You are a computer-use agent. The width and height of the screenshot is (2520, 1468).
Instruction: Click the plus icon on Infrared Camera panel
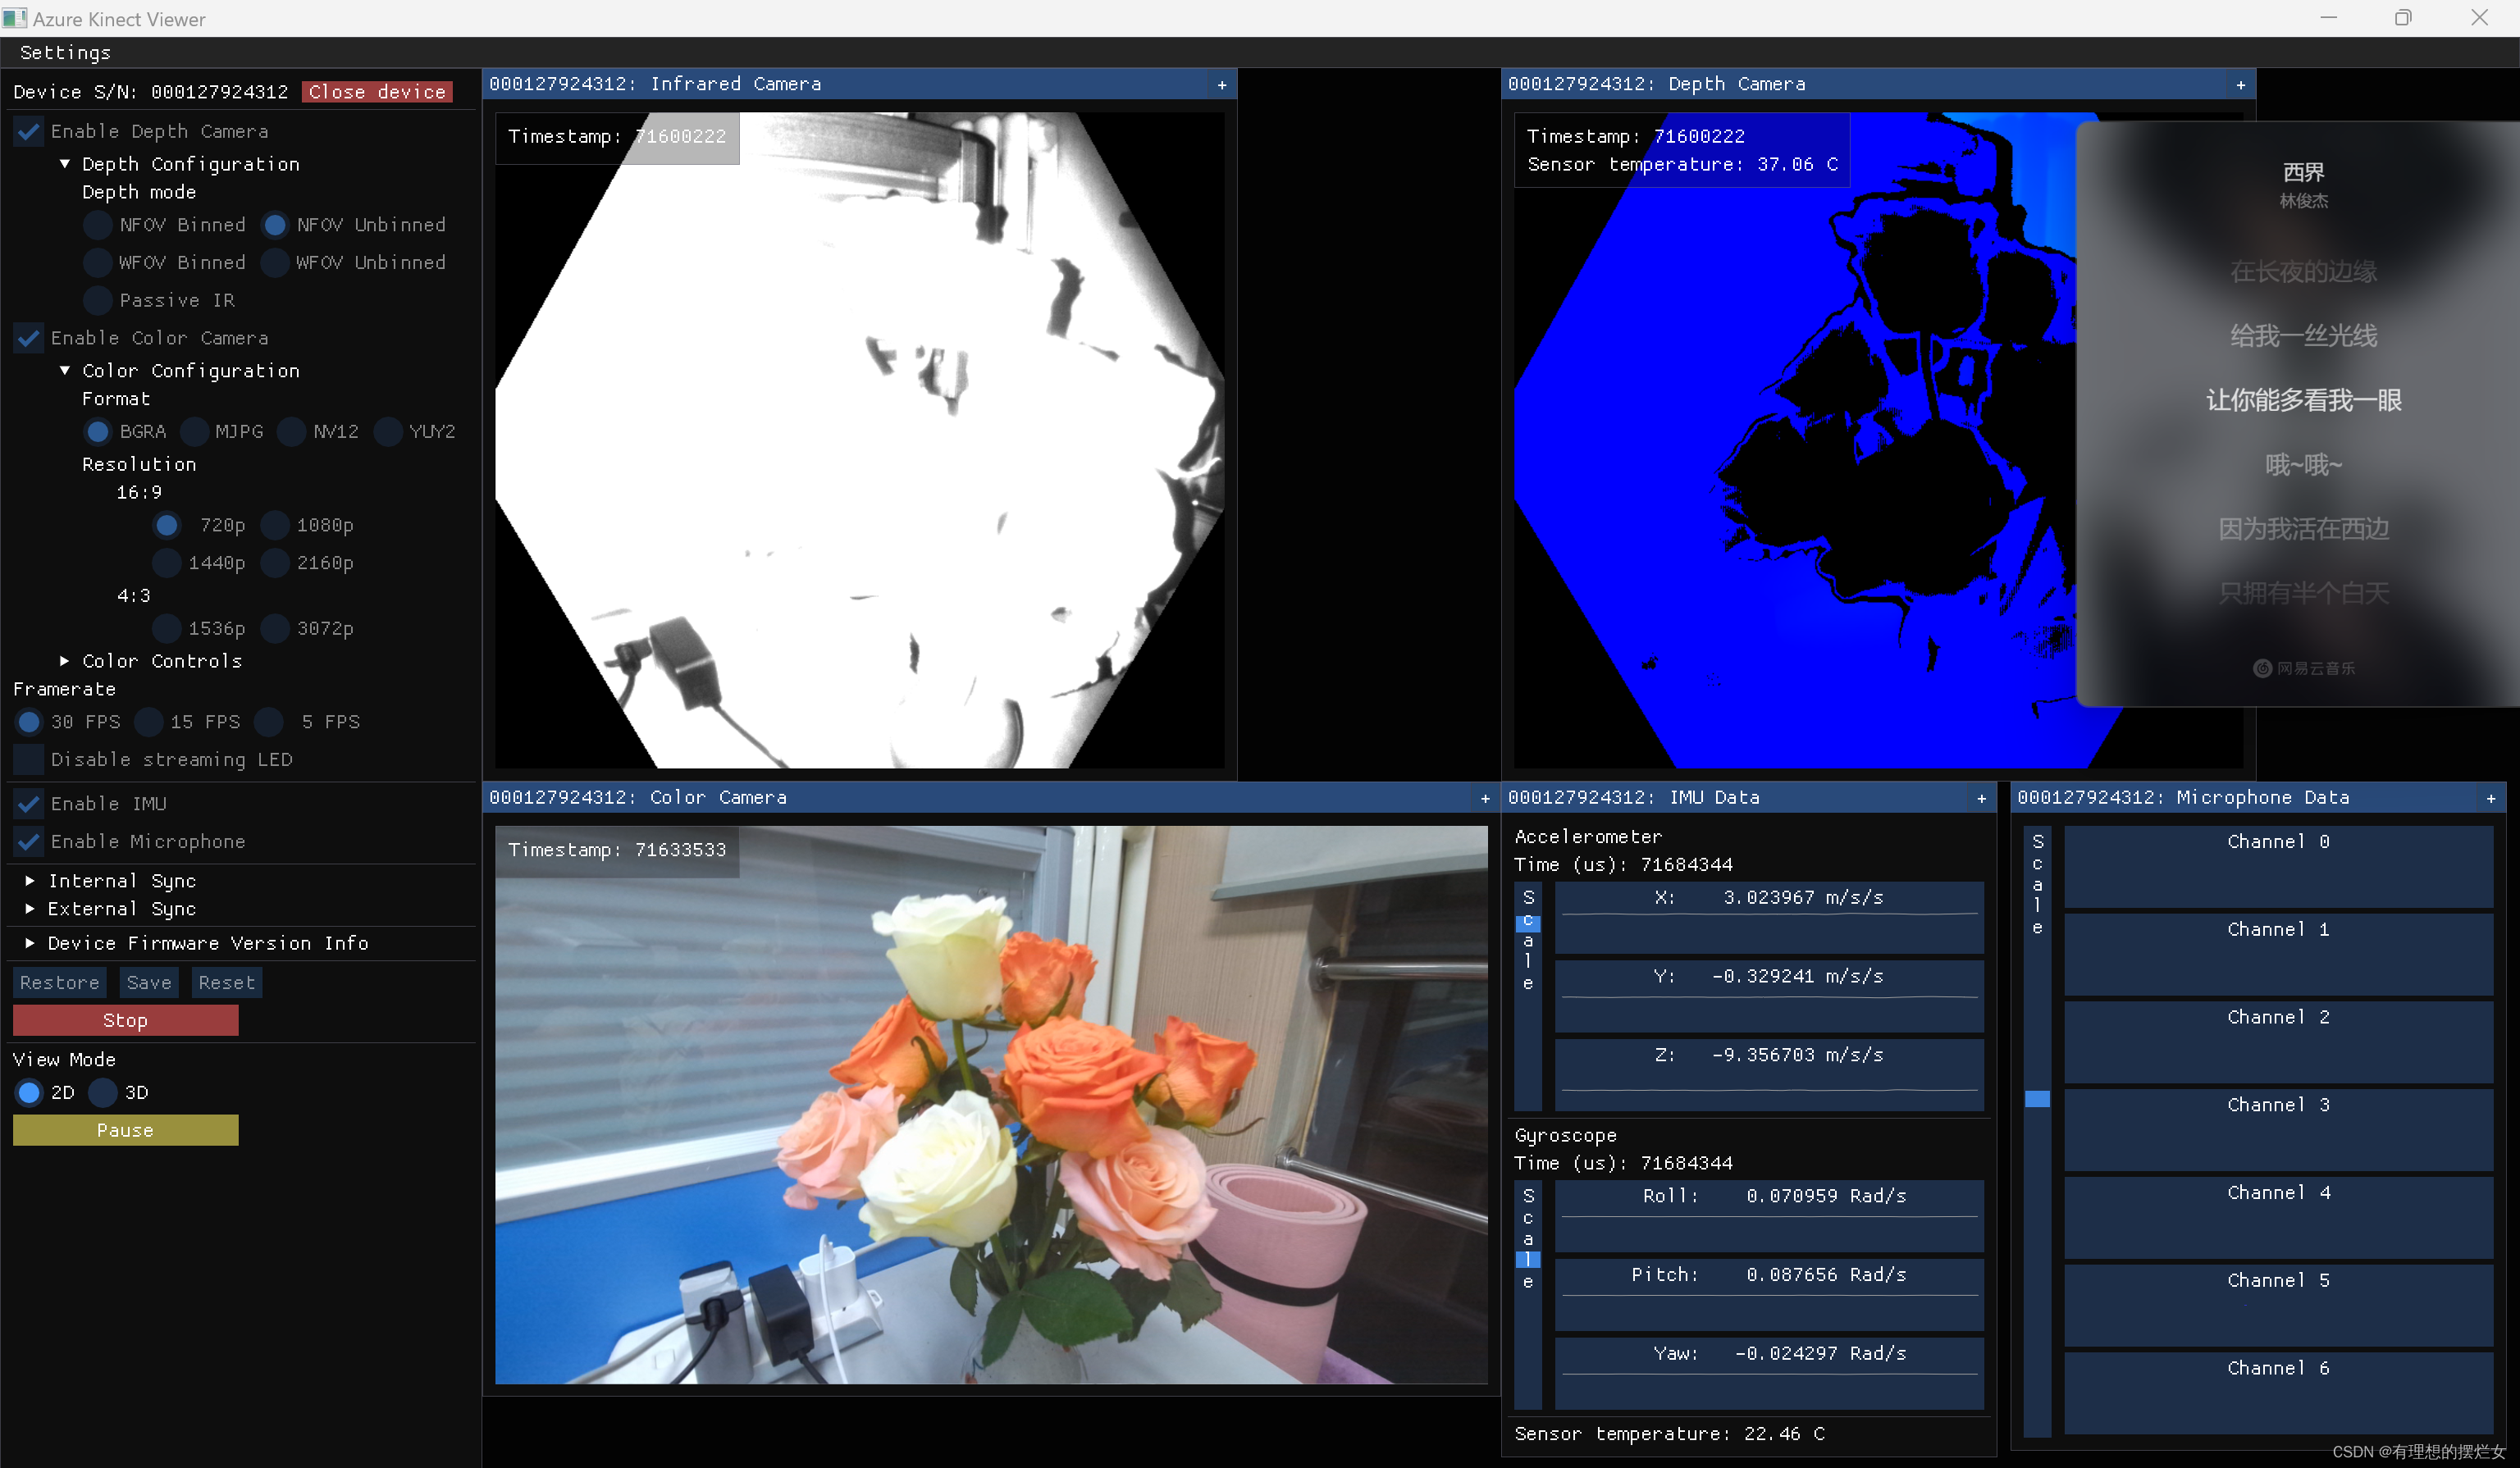1221,85
